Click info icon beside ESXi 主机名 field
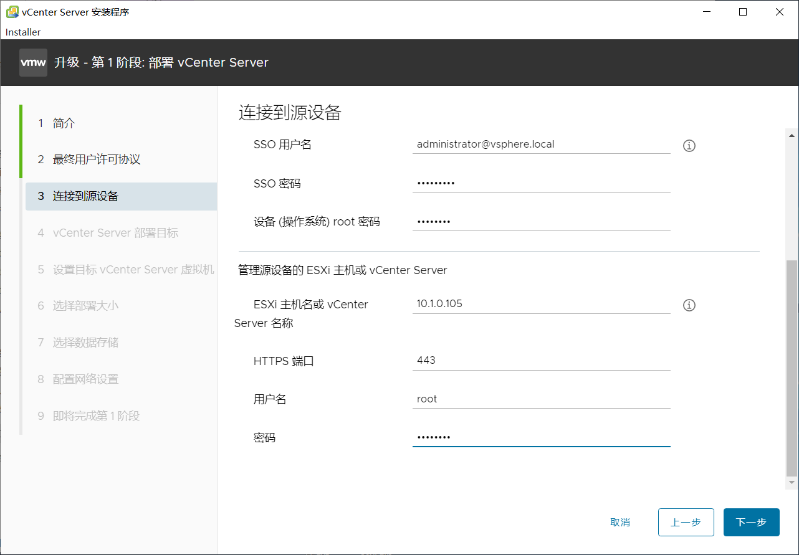This screenshot has height=555, width=799. tap(689, 305)
